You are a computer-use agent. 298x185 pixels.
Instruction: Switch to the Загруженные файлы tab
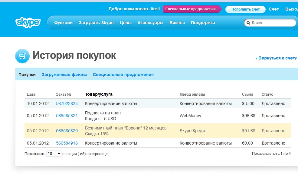(x=64, y=75)
